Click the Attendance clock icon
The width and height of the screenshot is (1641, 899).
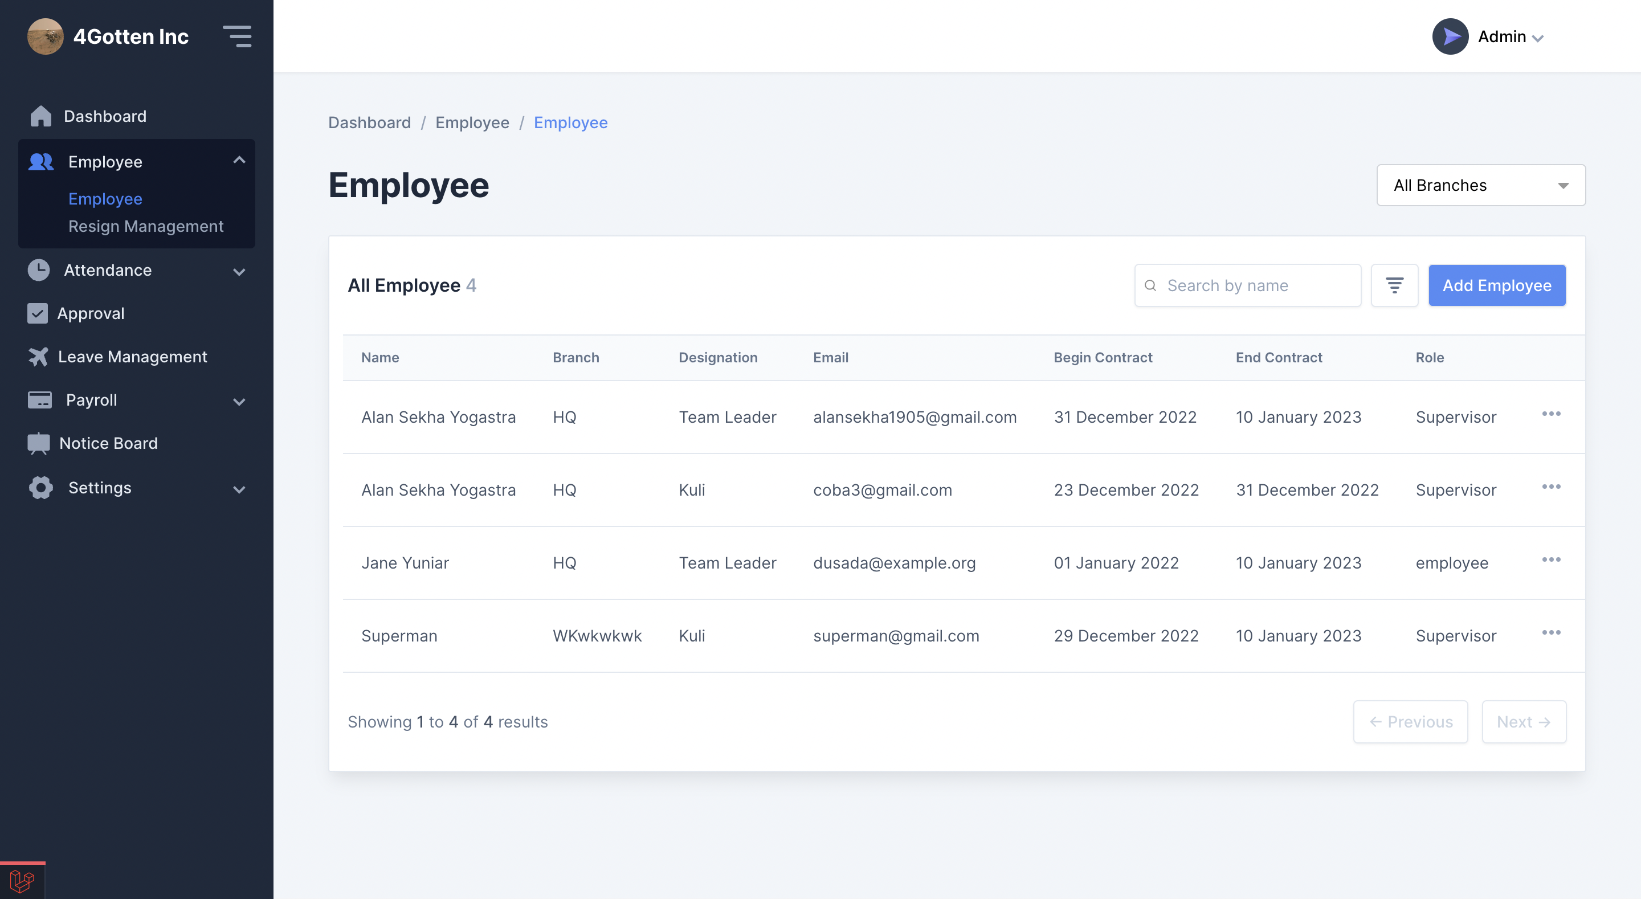39,270
